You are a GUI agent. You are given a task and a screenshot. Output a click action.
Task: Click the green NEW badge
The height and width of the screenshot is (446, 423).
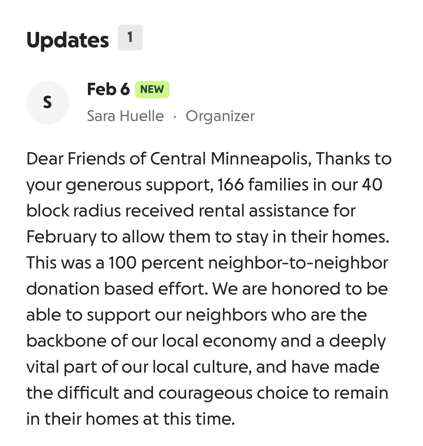(x=152, y=90)
